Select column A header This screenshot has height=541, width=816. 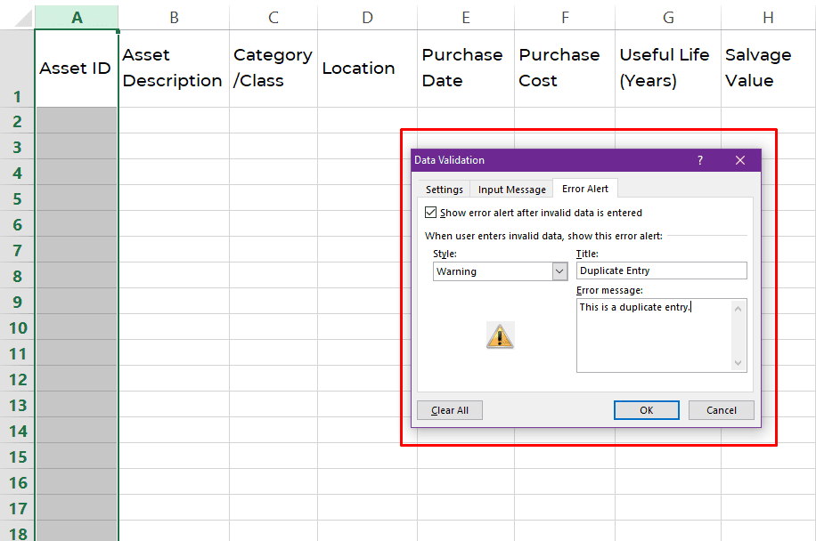(77, 17)
